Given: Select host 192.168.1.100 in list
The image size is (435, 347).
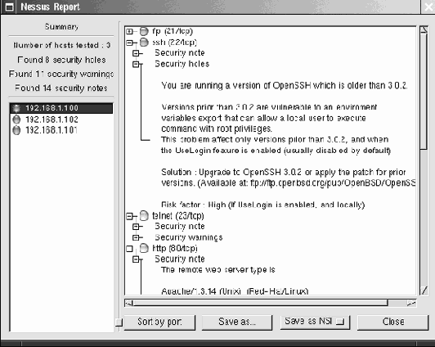Looking at the screenshot, I should point(61,108).
